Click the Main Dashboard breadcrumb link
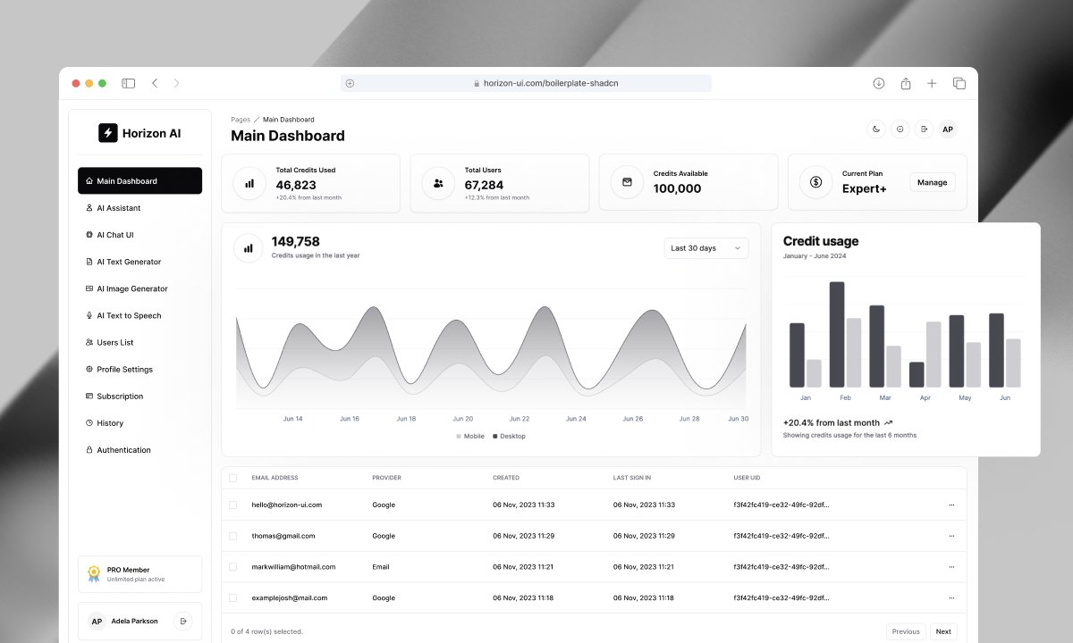 point(289,119)
